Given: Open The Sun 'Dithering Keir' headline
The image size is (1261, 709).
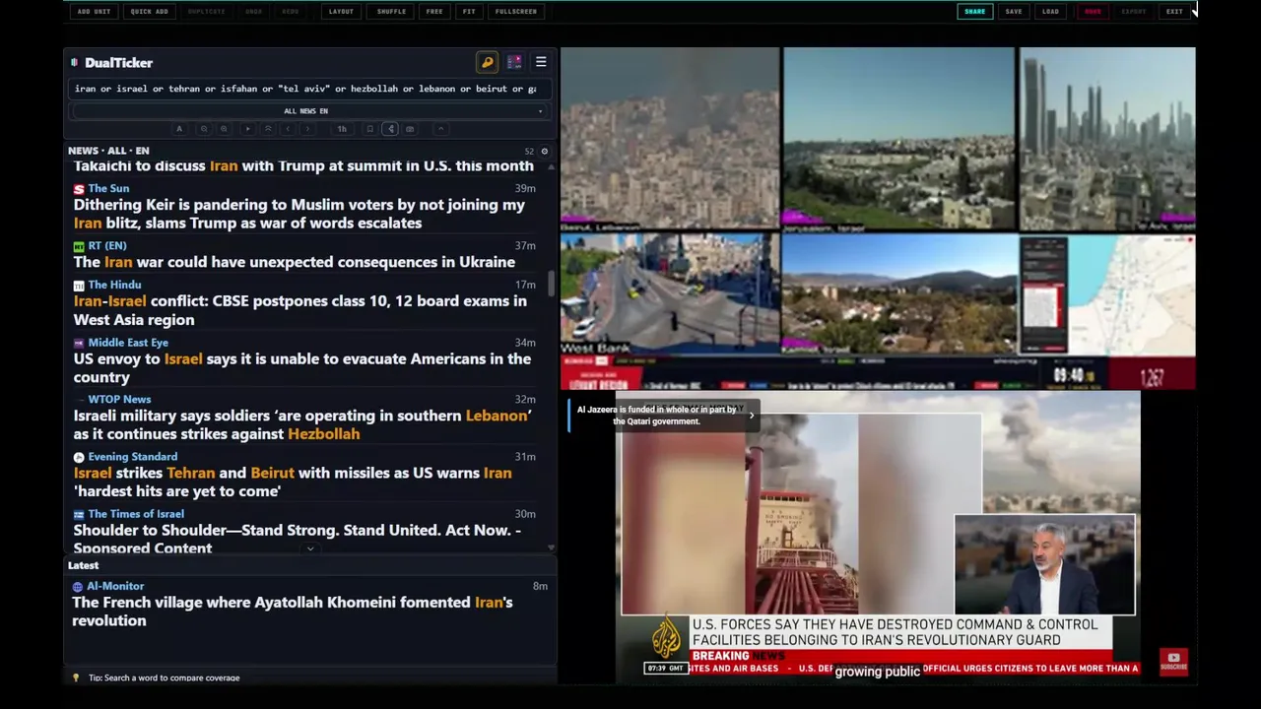Looking at the screenshot, I should (299, 214).
